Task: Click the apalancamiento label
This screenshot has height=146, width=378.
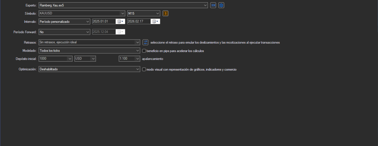Action: tap(153, 59)
